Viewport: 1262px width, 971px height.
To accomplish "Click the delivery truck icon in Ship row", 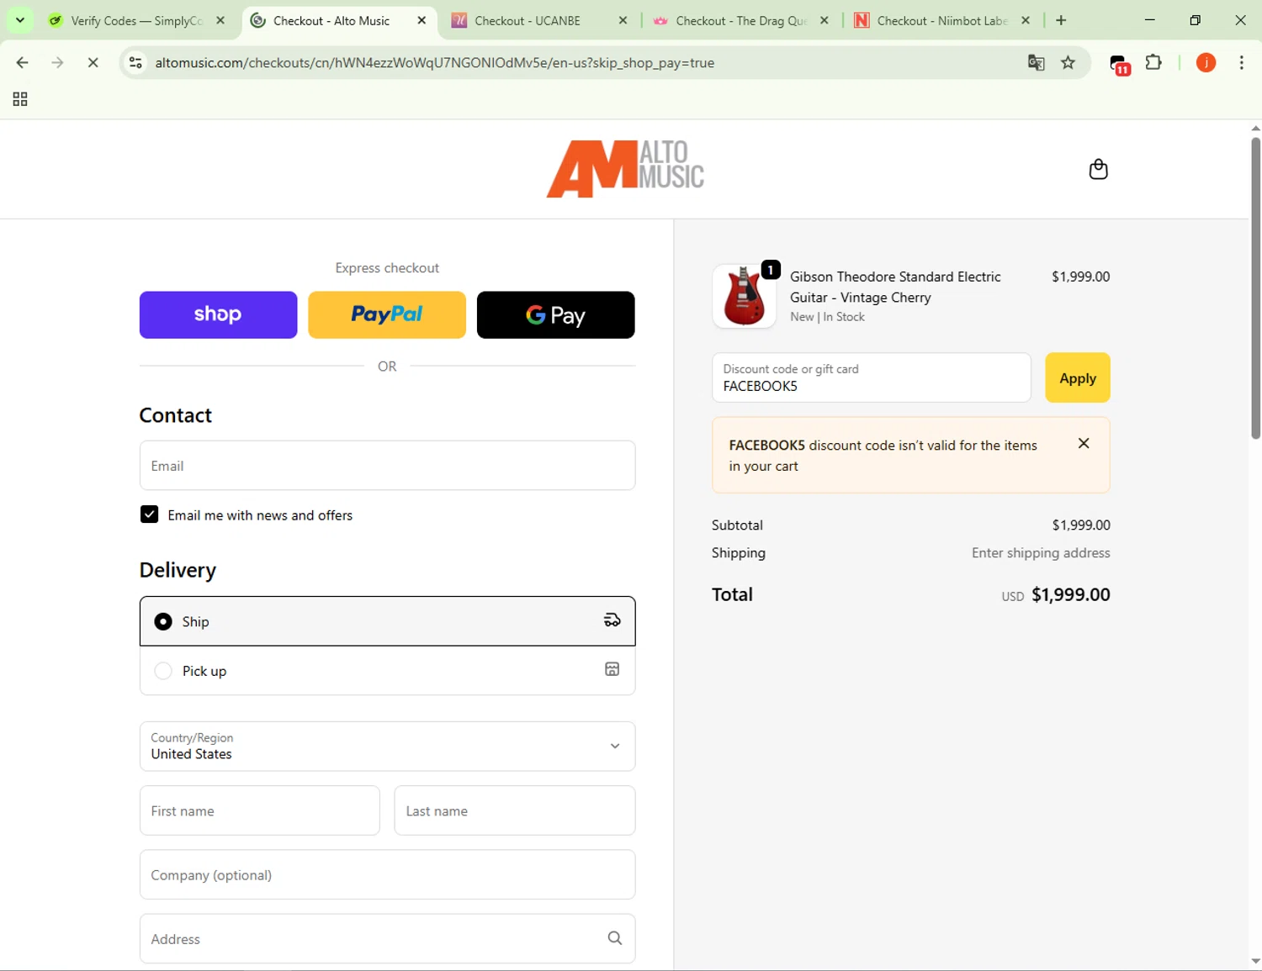I will pos(612,620).
